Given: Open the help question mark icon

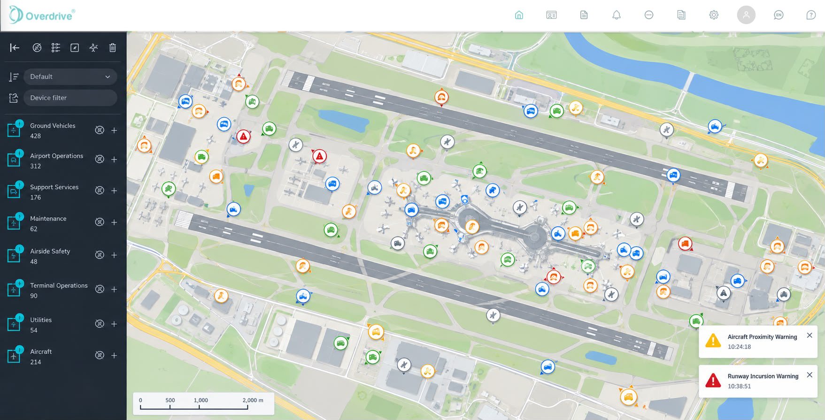Looking at the screenshot, I should coord(811,15).
